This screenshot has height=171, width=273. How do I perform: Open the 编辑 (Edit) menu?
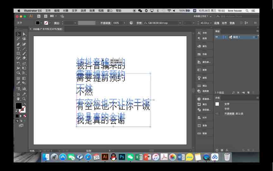coord(57,11)
